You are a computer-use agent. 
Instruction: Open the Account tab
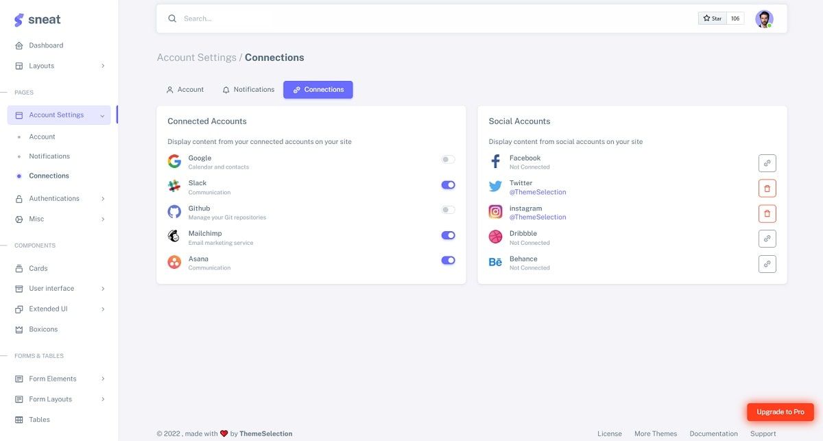pos(184,88)
